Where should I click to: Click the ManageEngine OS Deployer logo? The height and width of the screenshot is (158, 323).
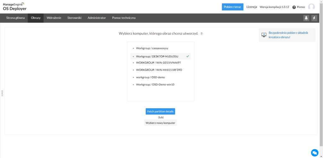coord(15,6)
